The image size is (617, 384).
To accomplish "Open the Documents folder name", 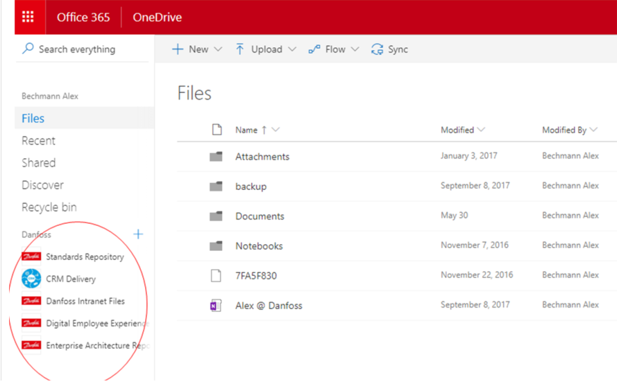I will pyautogui.click(x=260, y=216).
